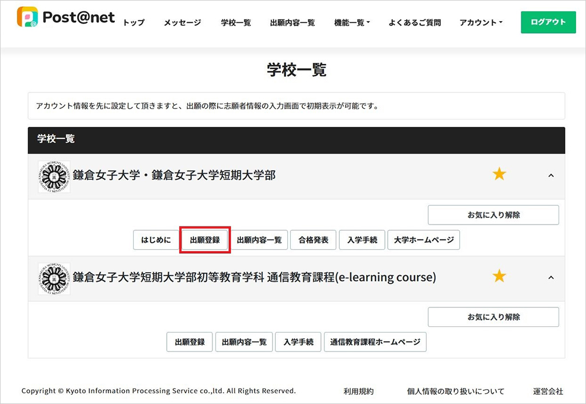Click お気に入り解除 for 通信教育課程
Screen dimensions: 586x404
[x=493, y=317]
